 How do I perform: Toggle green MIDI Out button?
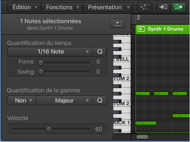[x=178, y=7]
